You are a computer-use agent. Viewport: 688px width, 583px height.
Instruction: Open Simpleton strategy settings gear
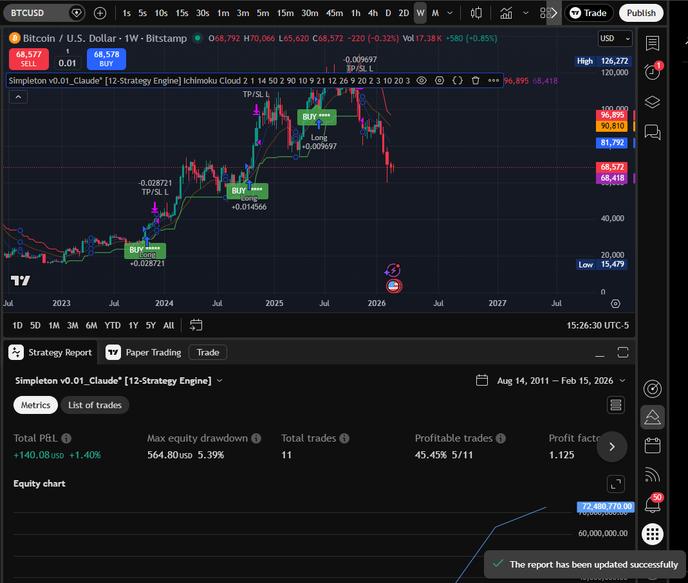click(440, 80)
